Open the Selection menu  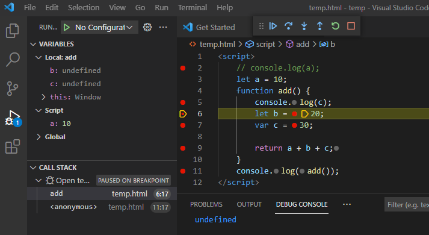click(x=84, y=7)
